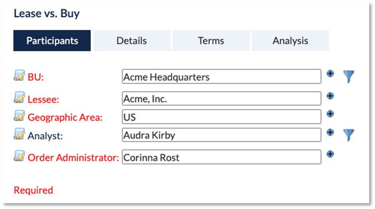Go to the Analysis tab
The image size is (375, 209).
click(x=290, y=41)
